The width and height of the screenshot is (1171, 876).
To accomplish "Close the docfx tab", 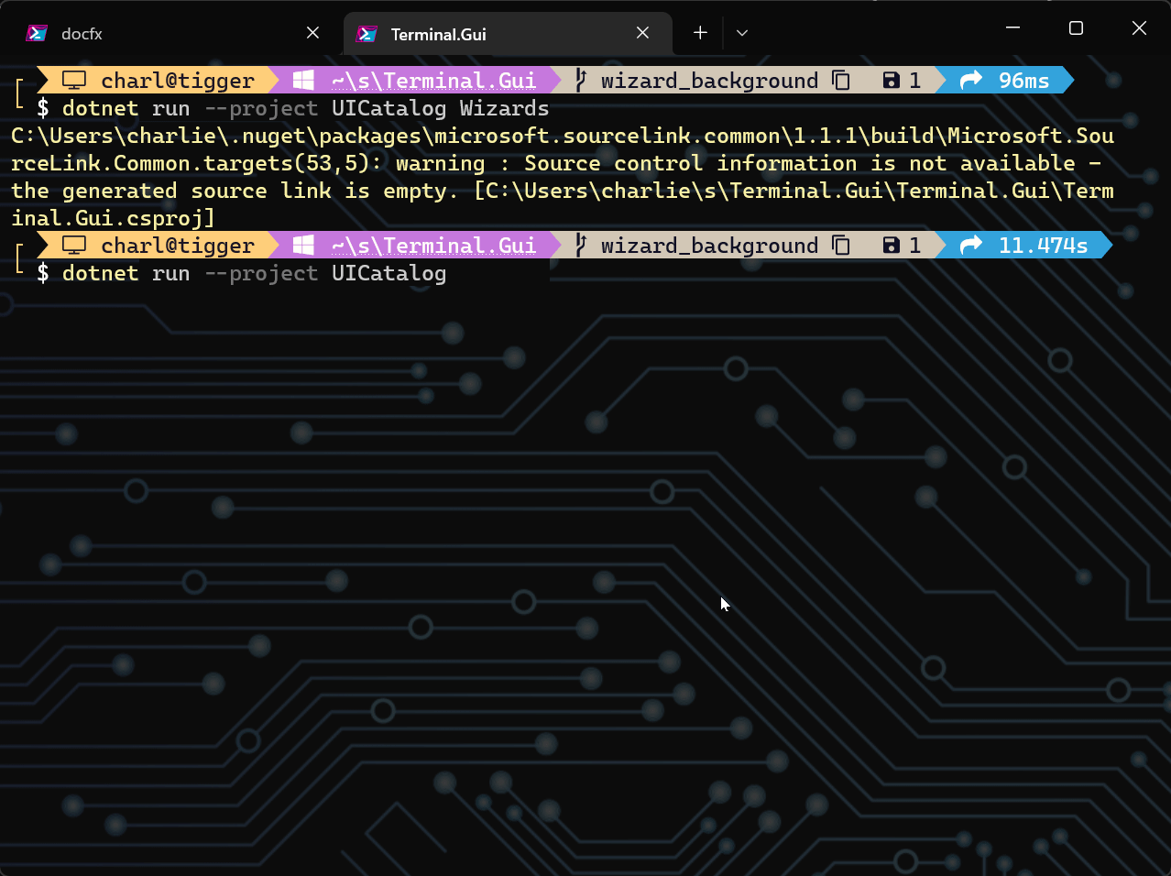I will click(x=312, y=32).
